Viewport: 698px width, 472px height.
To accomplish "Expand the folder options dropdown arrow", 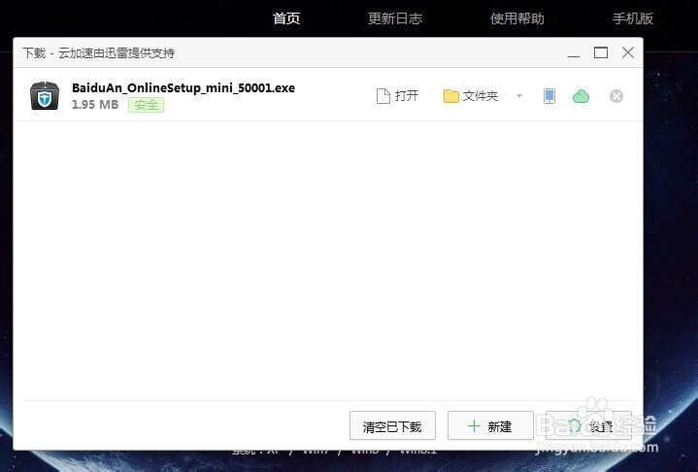I will tap(519, 96).
